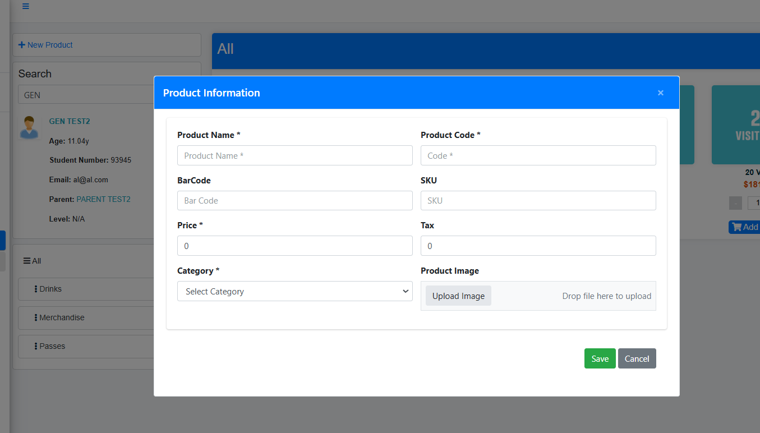Screen dimensions: 760x433
Task: Open the Select Category dropdown
Action: click(x=295, y=291)
